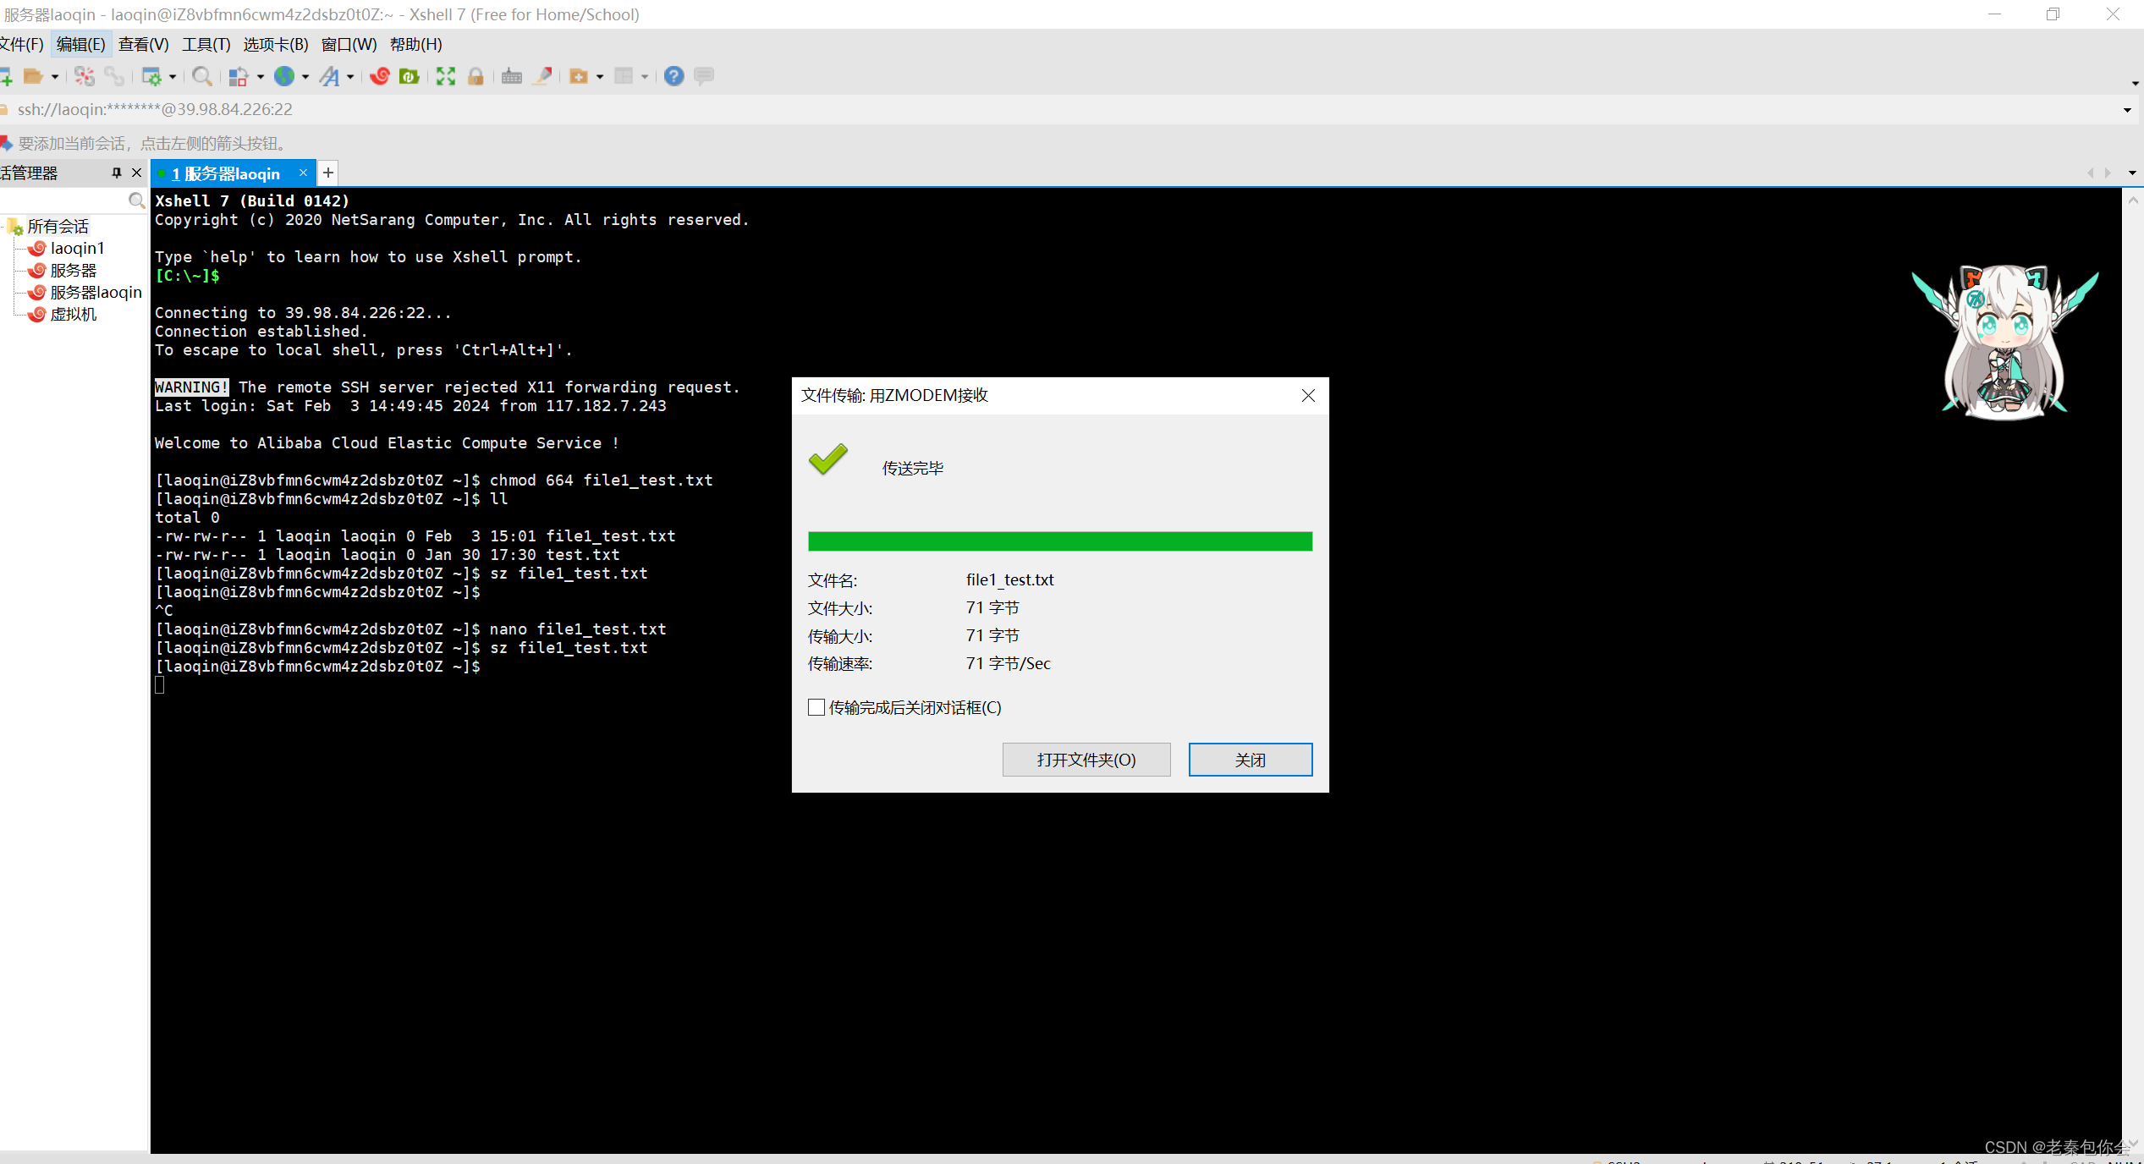The width and height of the screenshot is (2144, 1164).
Task: Click the keyboard Key Mapping icon
Action: [x=512, y=77]
